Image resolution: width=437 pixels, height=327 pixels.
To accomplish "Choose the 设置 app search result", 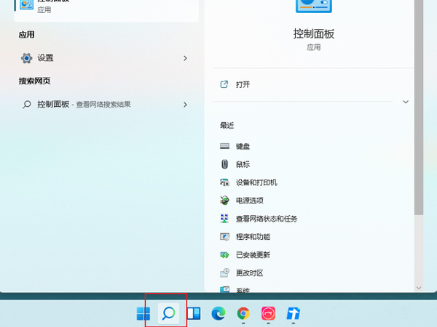I will pos(45,58).
